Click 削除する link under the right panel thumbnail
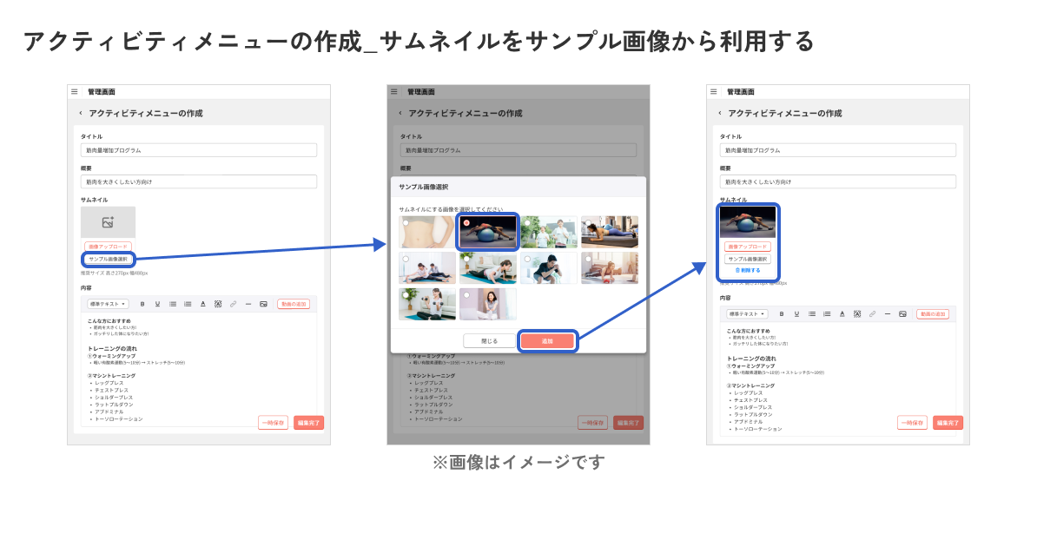This screenshot has width=1037, height=540. [x=747, y=270]
